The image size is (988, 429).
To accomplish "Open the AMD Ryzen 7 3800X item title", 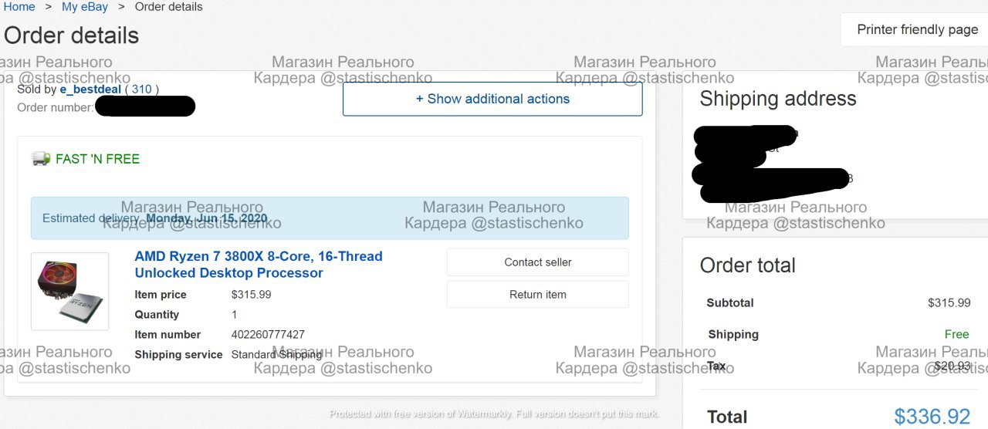I will click(259, 265).
